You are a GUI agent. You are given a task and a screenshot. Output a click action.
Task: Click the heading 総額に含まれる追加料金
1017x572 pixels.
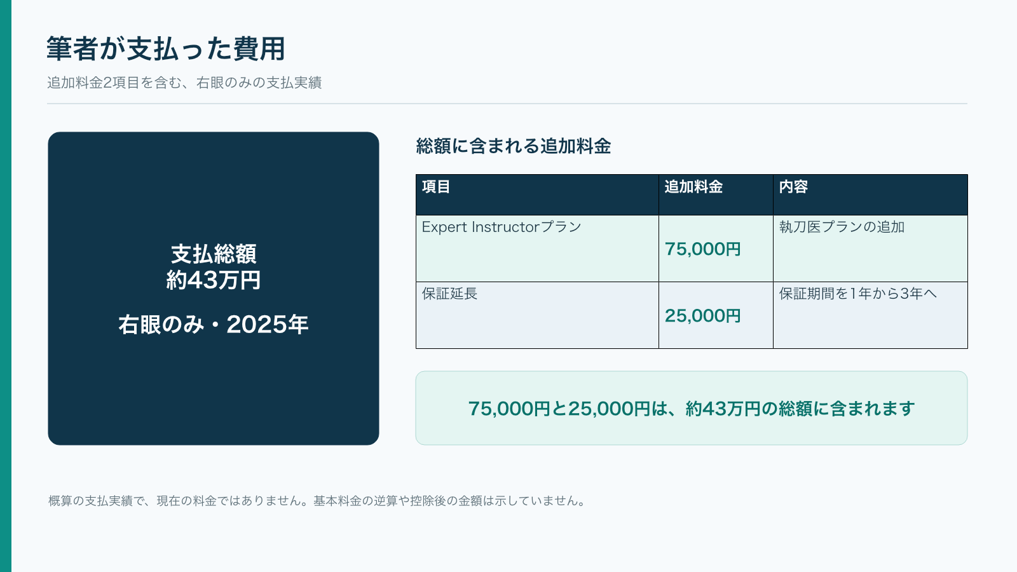point(514,146)
